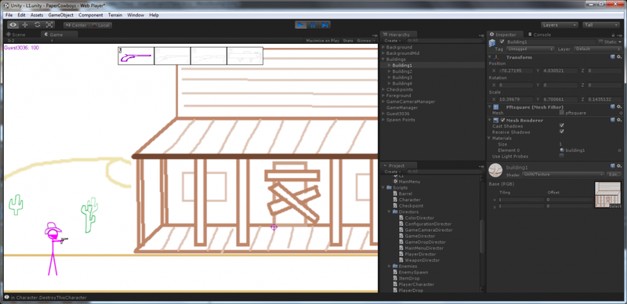Click the Scale Y field
The width and height of the screenshot is (627, 304).
560,99
